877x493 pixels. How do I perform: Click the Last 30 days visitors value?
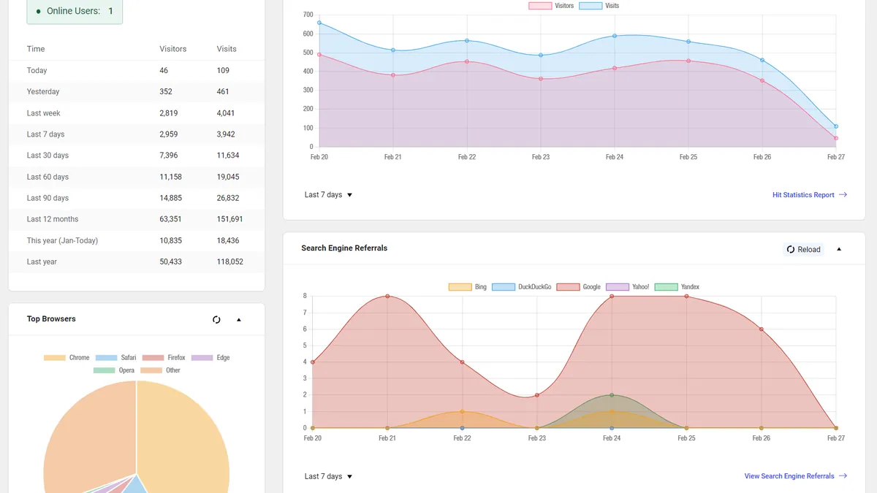[x=168, y=156]
